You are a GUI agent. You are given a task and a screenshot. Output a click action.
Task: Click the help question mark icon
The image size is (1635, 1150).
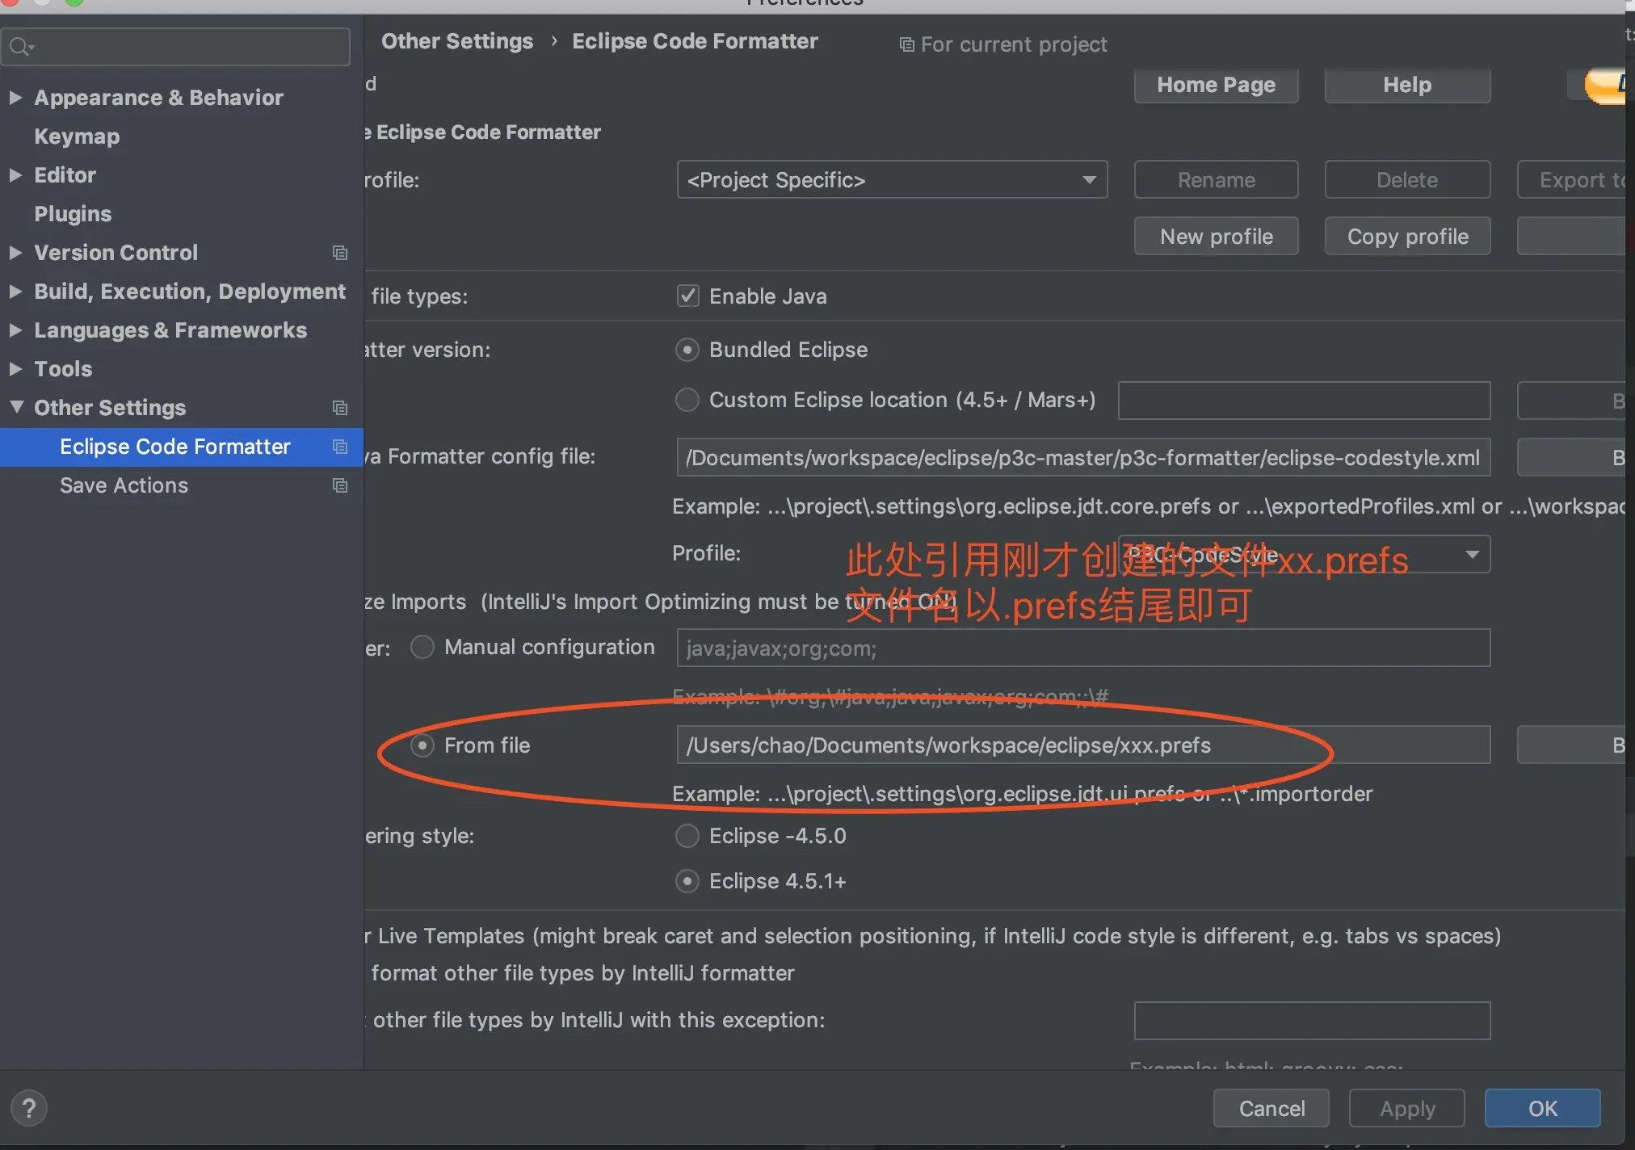click(29, 1108)
